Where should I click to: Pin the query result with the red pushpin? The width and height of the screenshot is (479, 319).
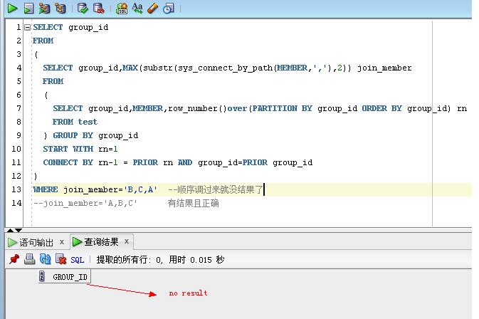point(14,259)
